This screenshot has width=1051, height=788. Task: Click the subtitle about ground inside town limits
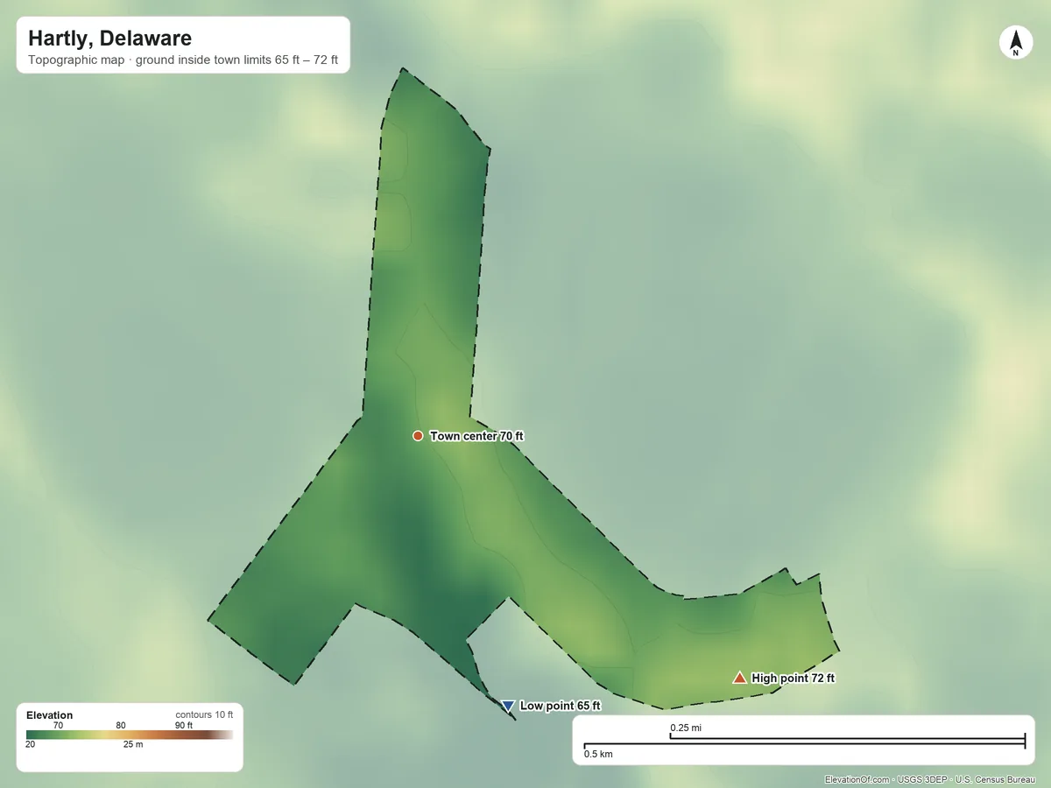pyautogui.click(x=183, y=61)
